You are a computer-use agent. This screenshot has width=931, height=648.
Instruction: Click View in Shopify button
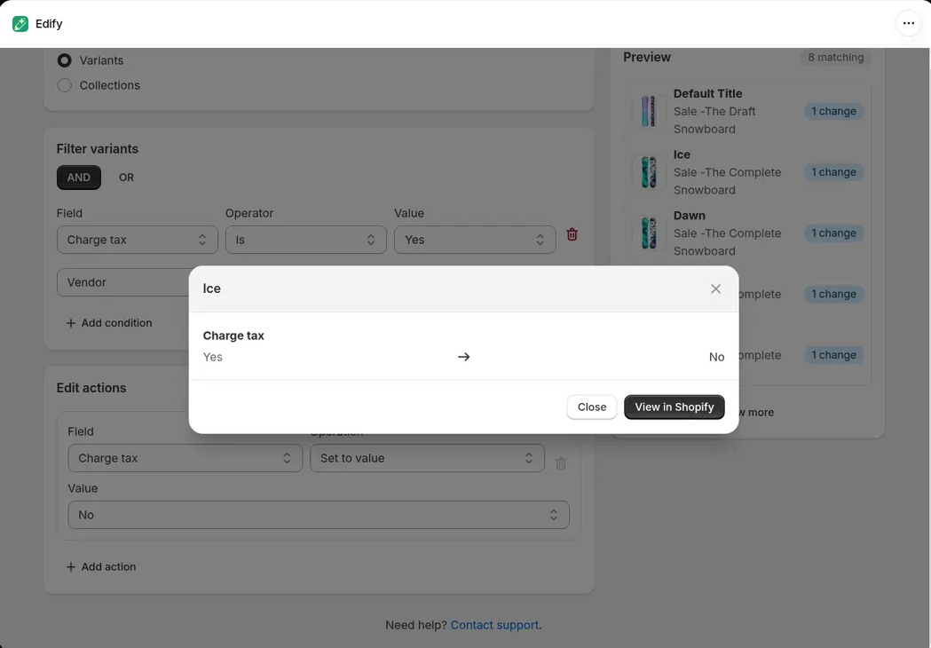[x=674, y=407]
